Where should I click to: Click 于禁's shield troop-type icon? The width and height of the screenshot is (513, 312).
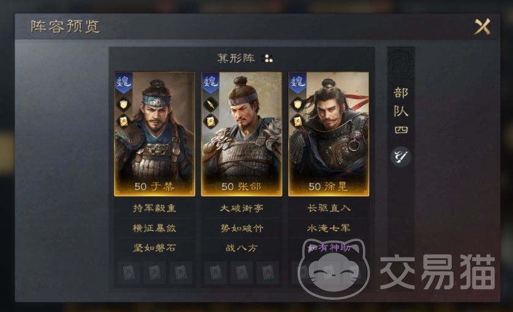[124, 105]
